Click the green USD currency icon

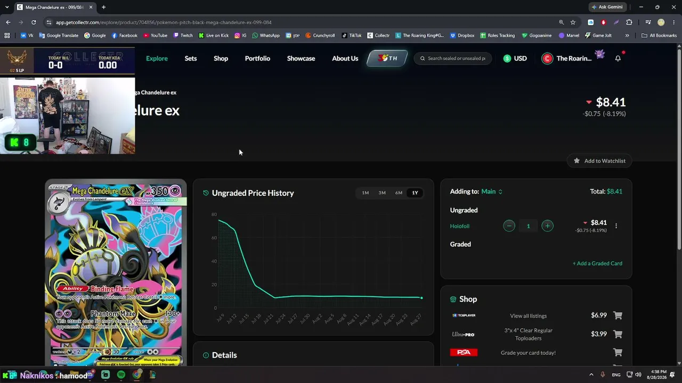(507, 59)
